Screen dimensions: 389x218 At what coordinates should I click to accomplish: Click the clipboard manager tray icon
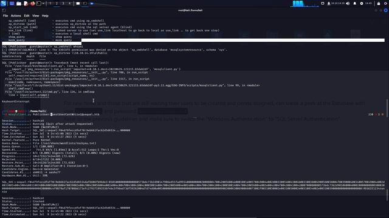323,4
